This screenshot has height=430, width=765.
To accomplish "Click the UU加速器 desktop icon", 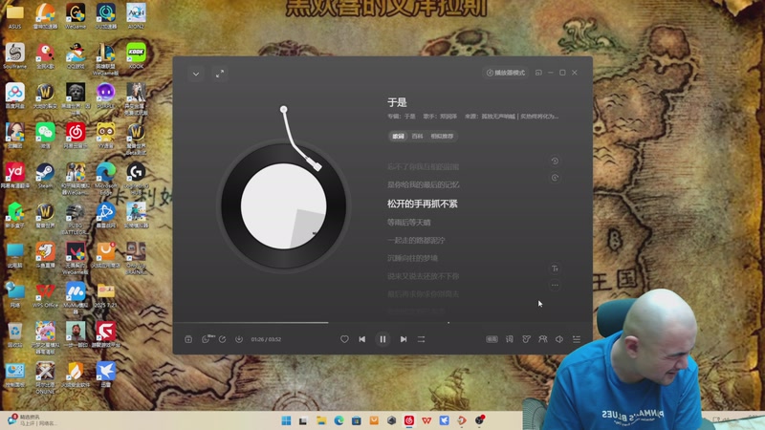I will pyautogui.click(x=106, y=16).
